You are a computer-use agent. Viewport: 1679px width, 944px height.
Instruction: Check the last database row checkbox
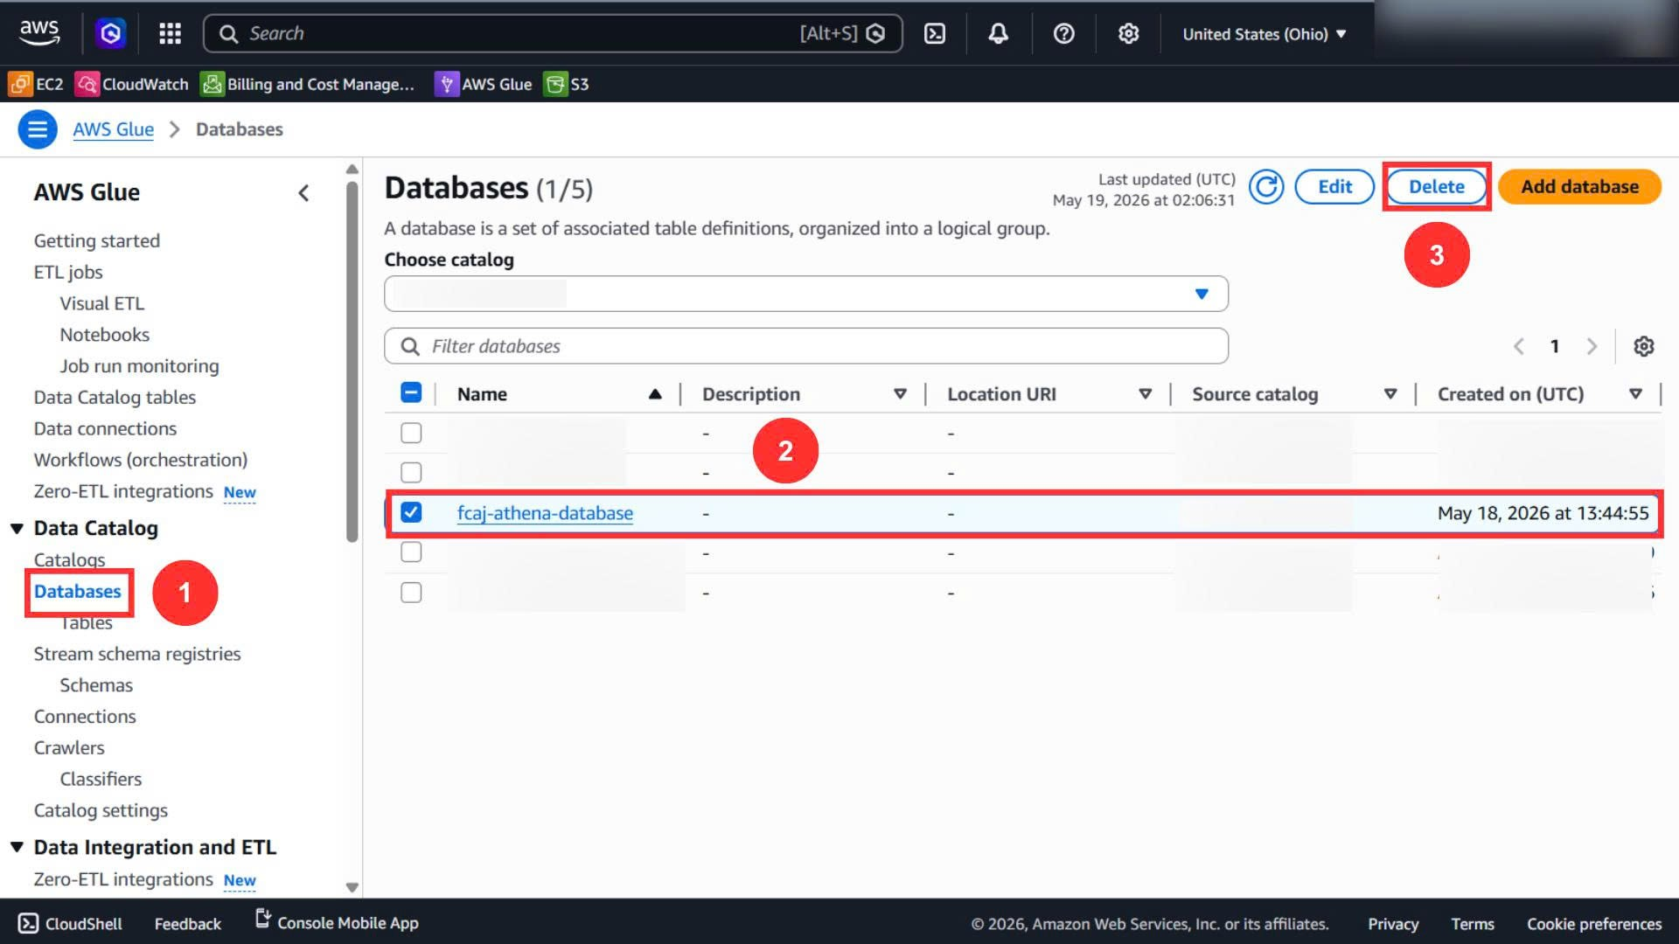411,592
